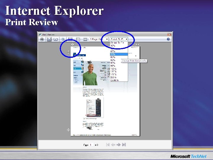Select Portrait page orientation
213x160 pixels.
49,39
